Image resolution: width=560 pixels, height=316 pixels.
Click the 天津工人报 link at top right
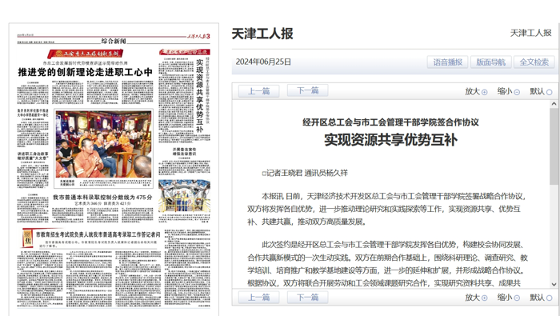tap(530, 33)
